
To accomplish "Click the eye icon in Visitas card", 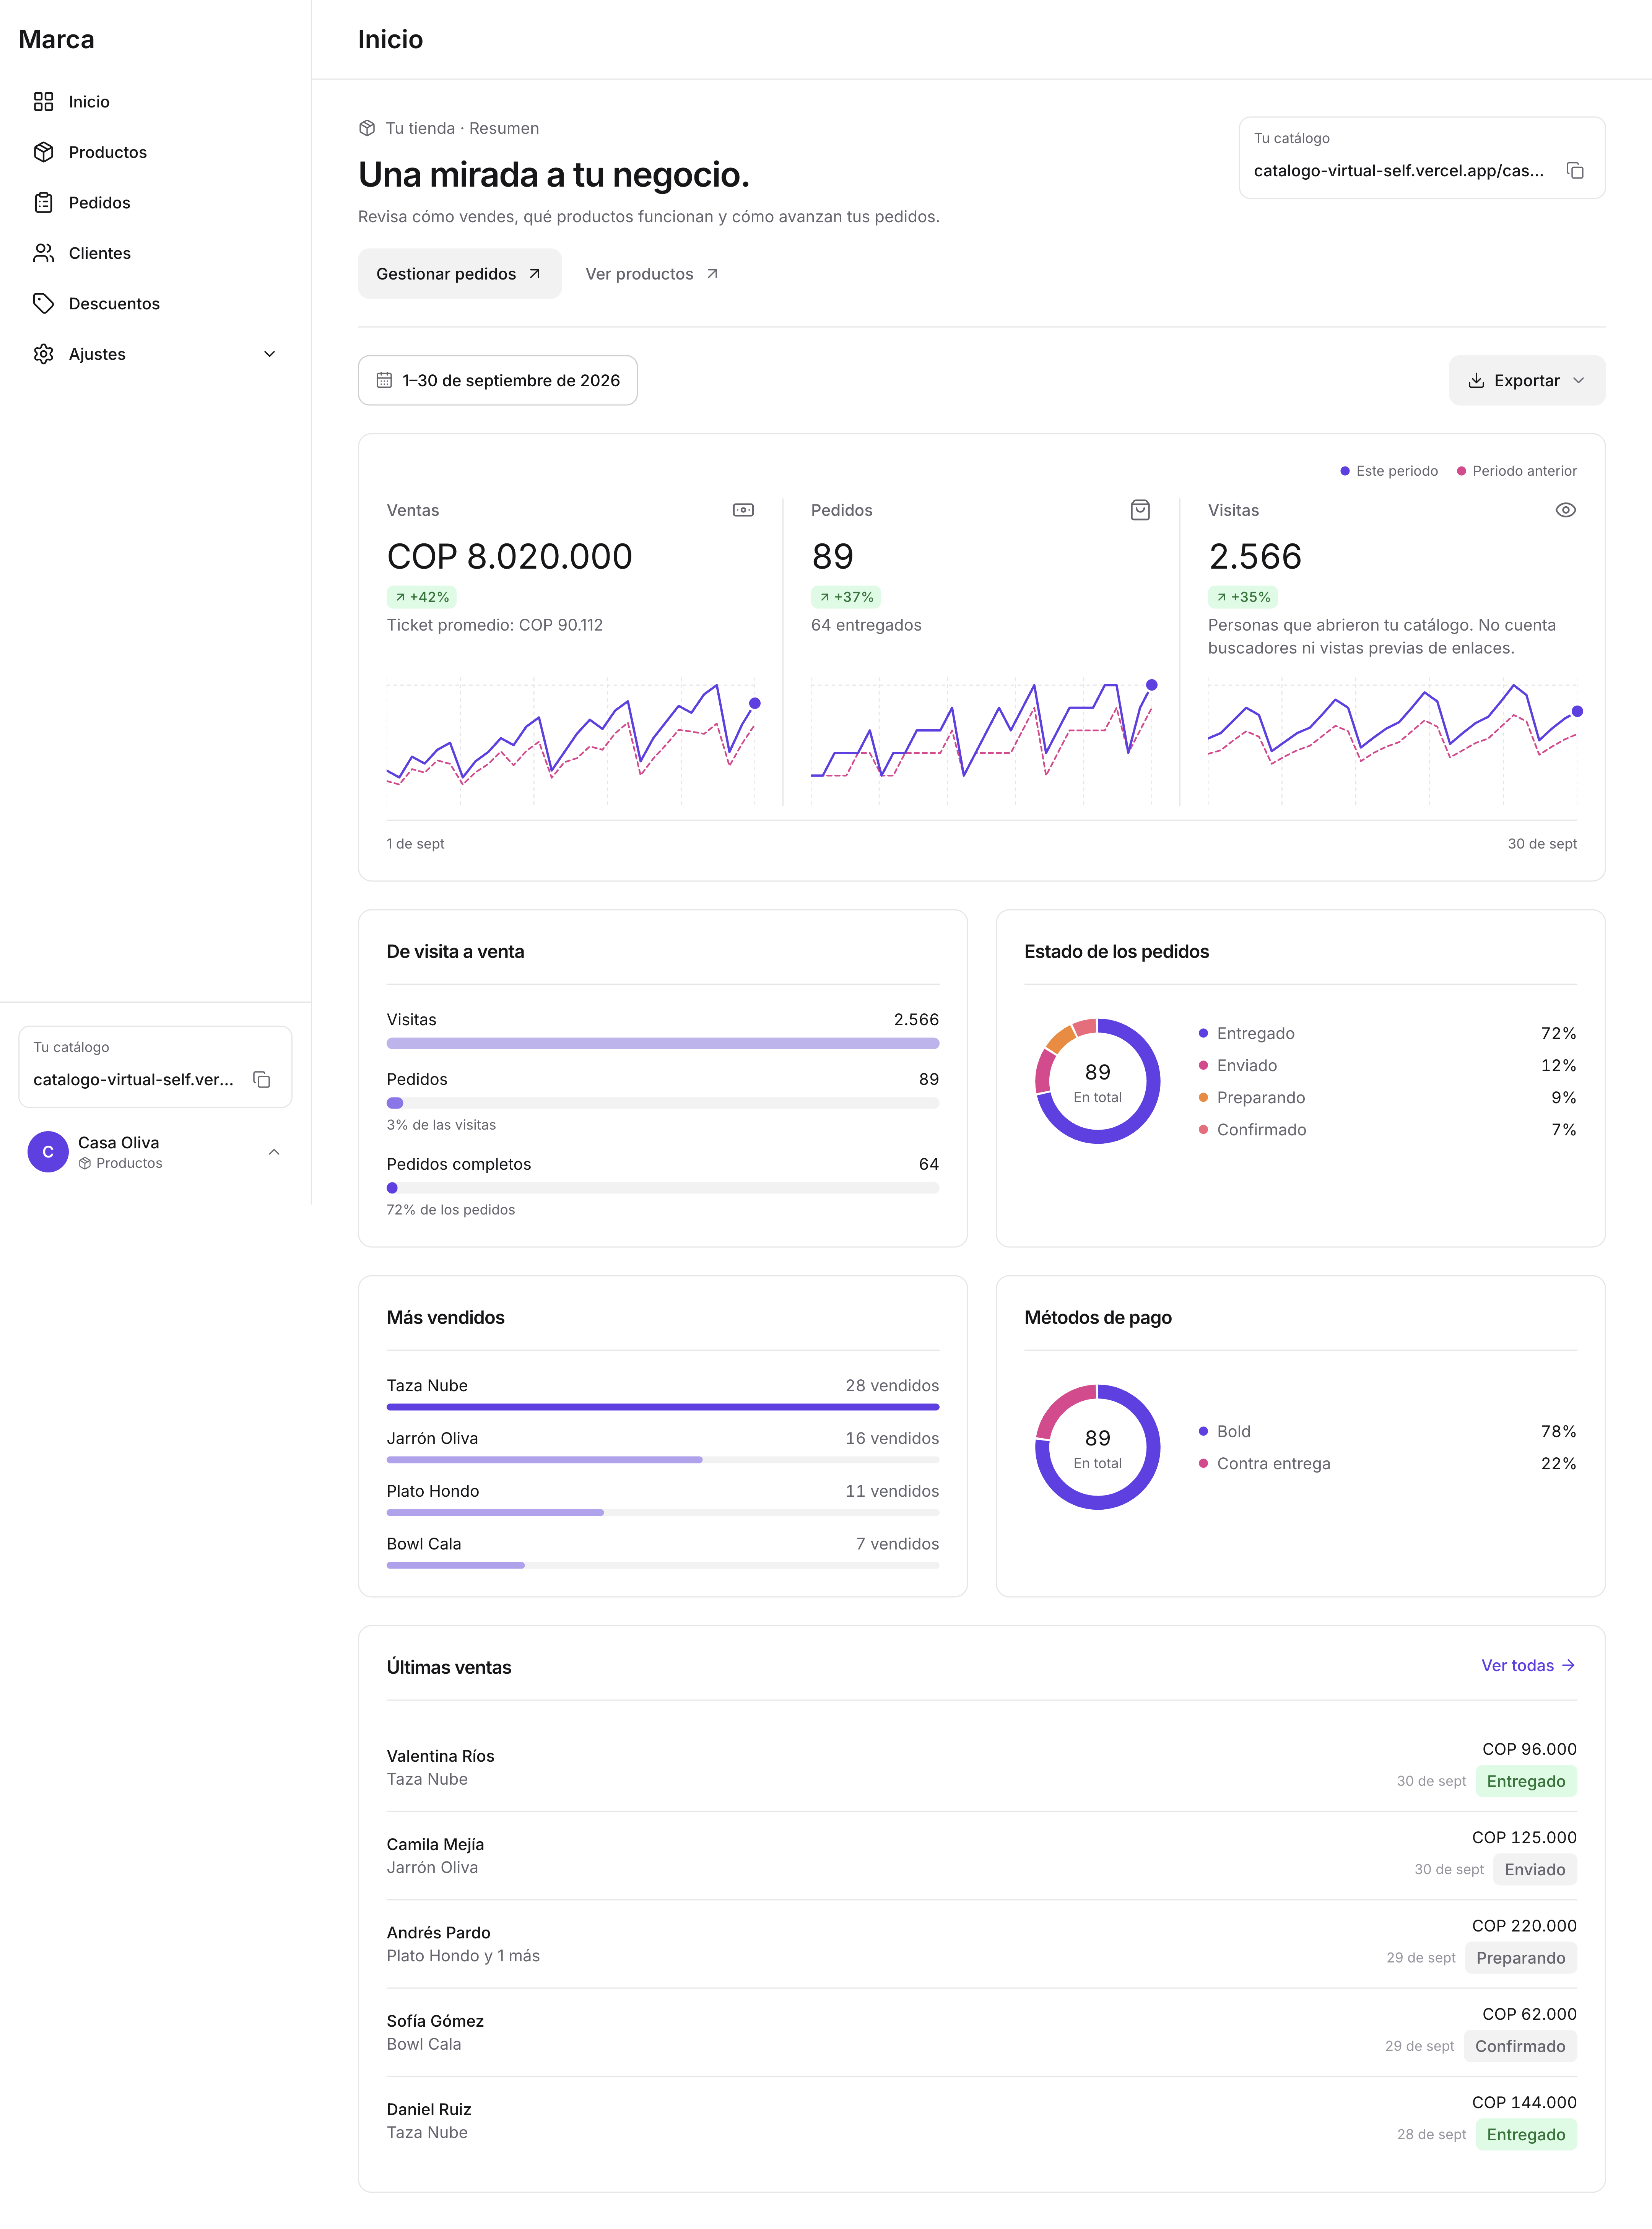I will click(1566, 510).
